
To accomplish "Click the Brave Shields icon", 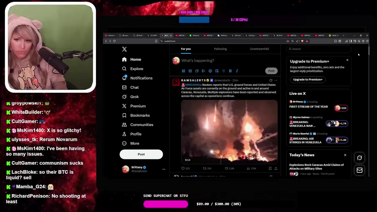I will tap(302, 41).
